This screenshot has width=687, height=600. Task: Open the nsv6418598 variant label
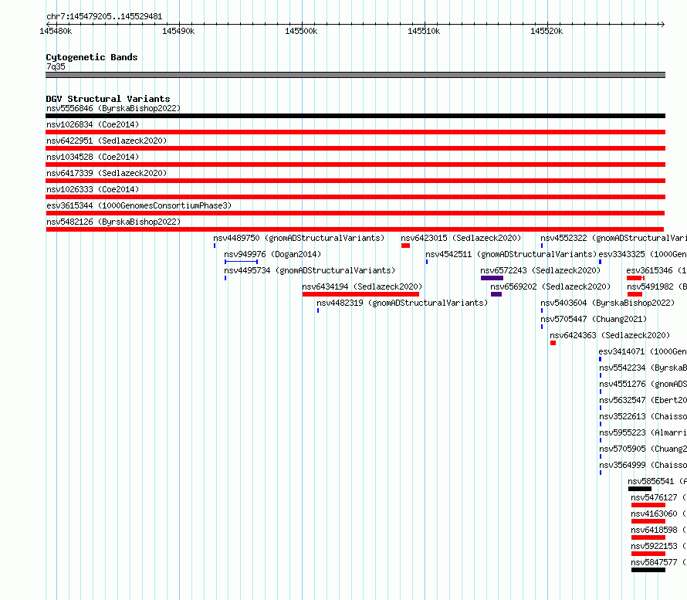coord(658,530)
